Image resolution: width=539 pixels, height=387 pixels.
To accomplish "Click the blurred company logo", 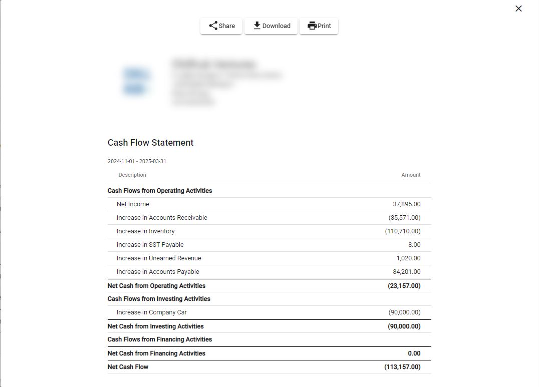I will pyautogui.click(x=136, y=82).
